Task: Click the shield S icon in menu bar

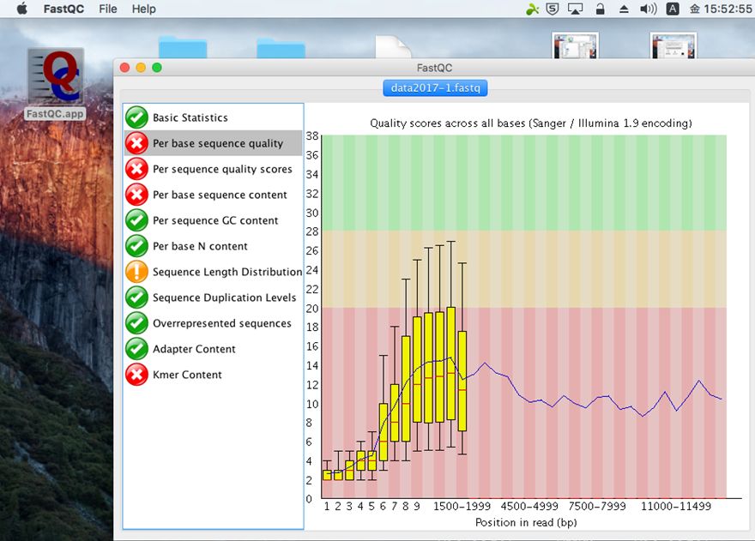Action: pyautogui.click(x=553, y=9)
